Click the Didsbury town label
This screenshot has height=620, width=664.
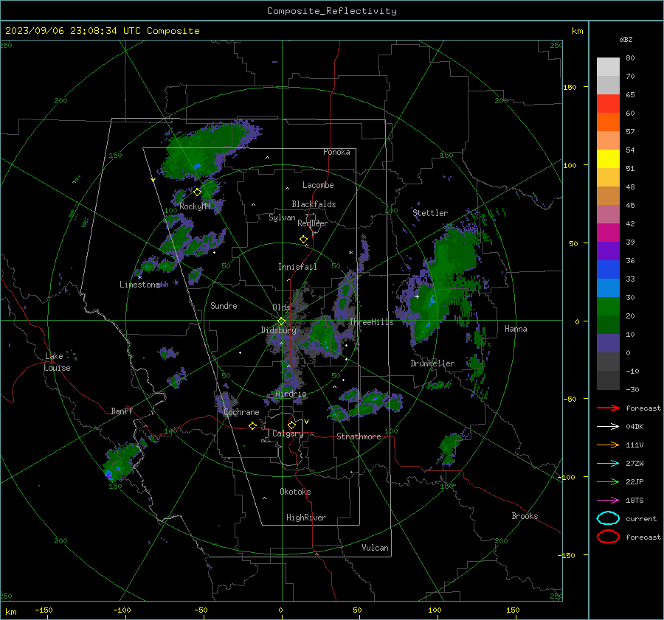pyautogui.click(x=279, y=330)
